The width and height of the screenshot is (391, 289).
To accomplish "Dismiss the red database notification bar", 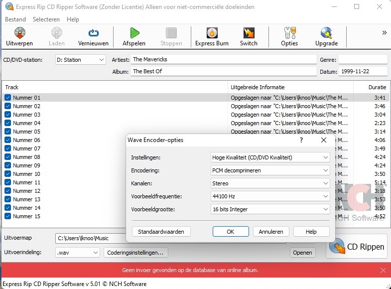I will [x=383, y=270].
